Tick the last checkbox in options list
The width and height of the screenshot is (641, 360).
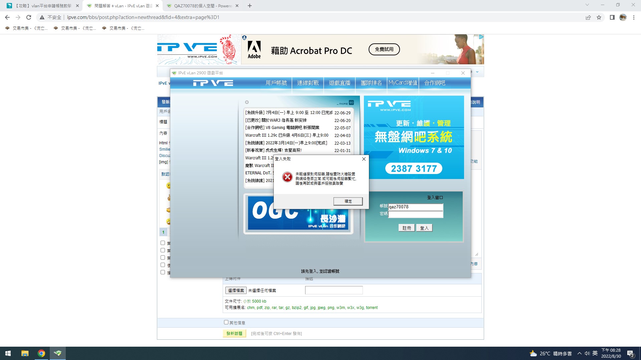coord(163,272)
